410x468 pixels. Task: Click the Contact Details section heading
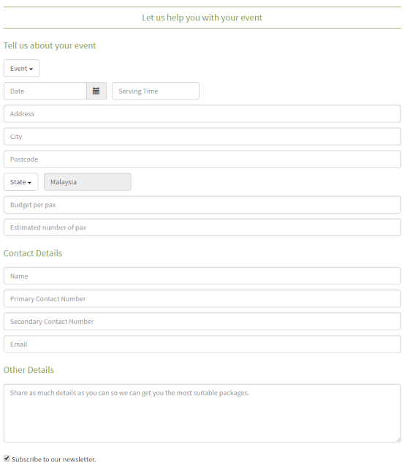click(33, 253)
